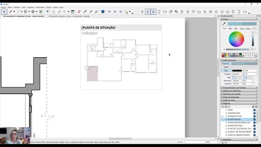Click the Medidas input field in status bar
This screenshot has height=147, width=261.
(195, 142)
